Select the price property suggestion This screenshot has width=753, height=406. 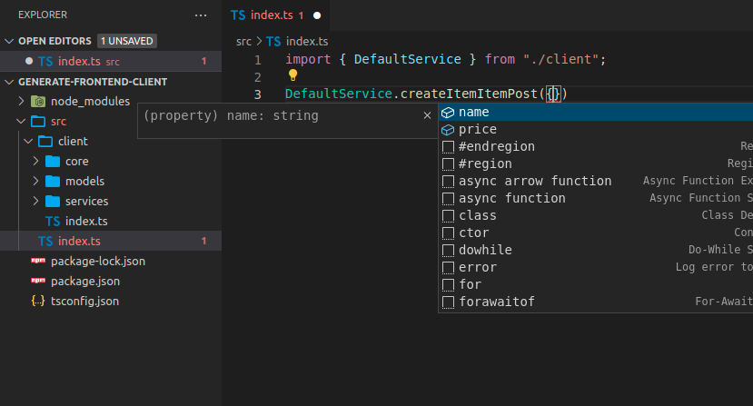tap(477, 129)
